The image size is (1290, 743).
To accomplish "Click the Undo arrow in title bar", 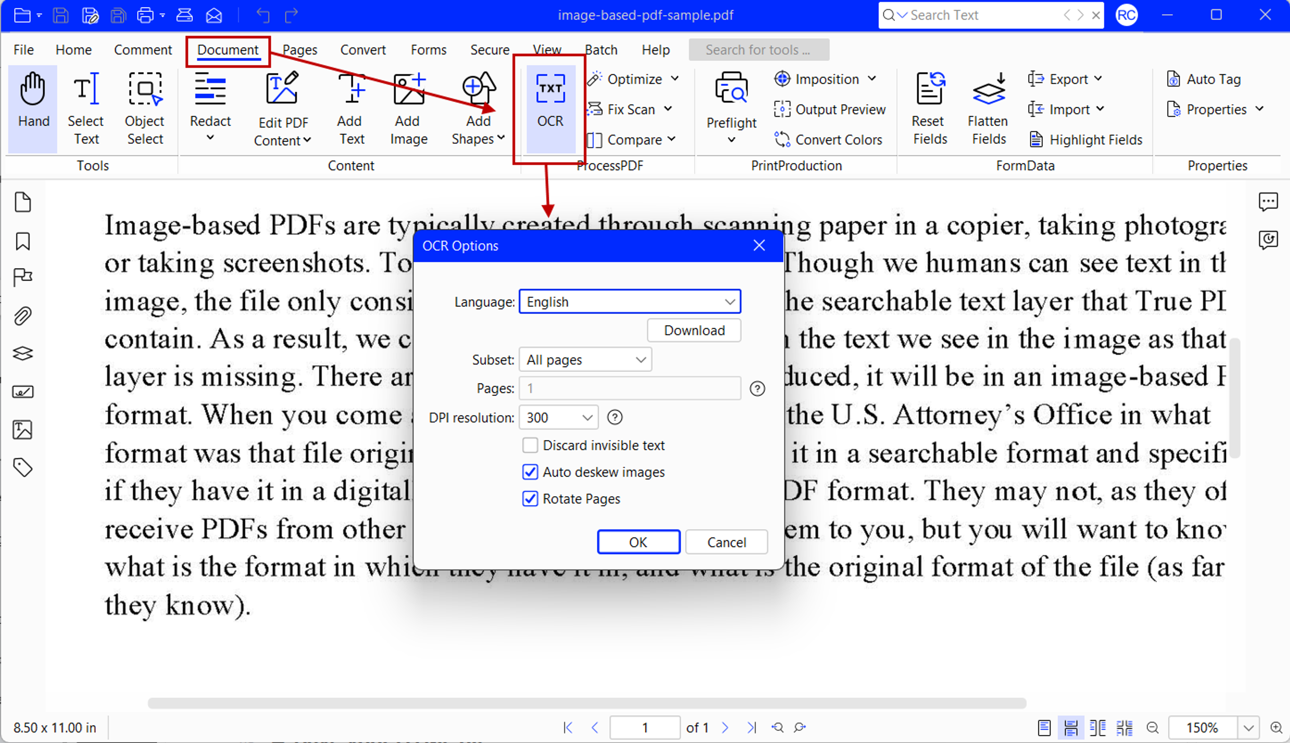I will 263,15.
